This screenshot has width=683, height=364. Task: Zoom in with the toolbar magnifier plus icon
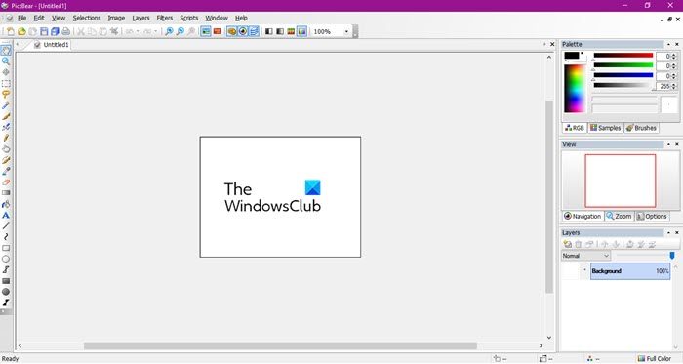click(169, 31)
